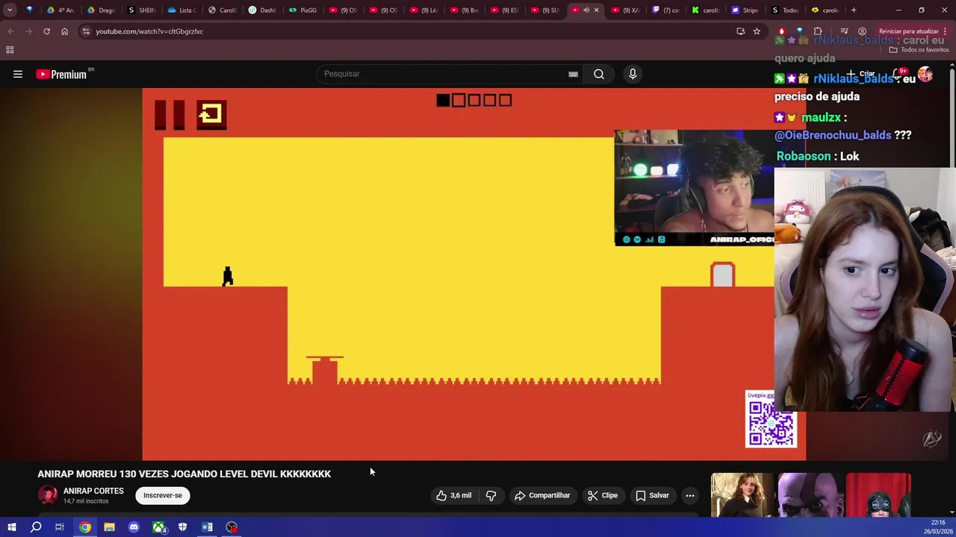The height and width of the screenshot is (537, 956).
Task: Open the Hermione thumbnail recommendation
Action: 742,494
